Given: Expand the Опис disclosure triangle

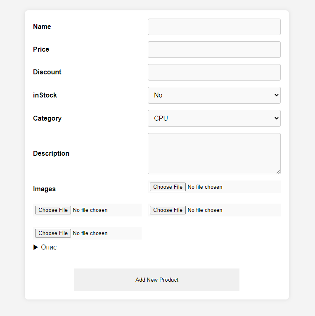Looking at the screenshot, I should [36, 247].
